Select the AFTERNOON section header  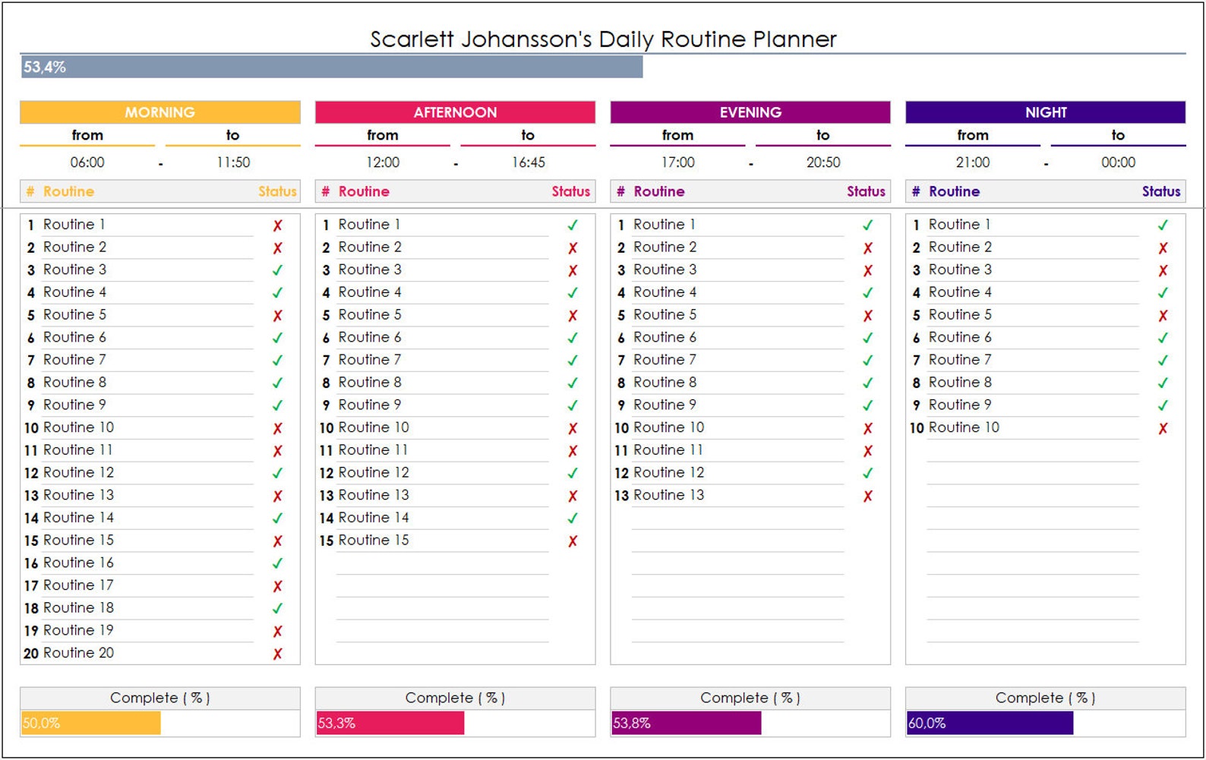[x=455, y=112]
